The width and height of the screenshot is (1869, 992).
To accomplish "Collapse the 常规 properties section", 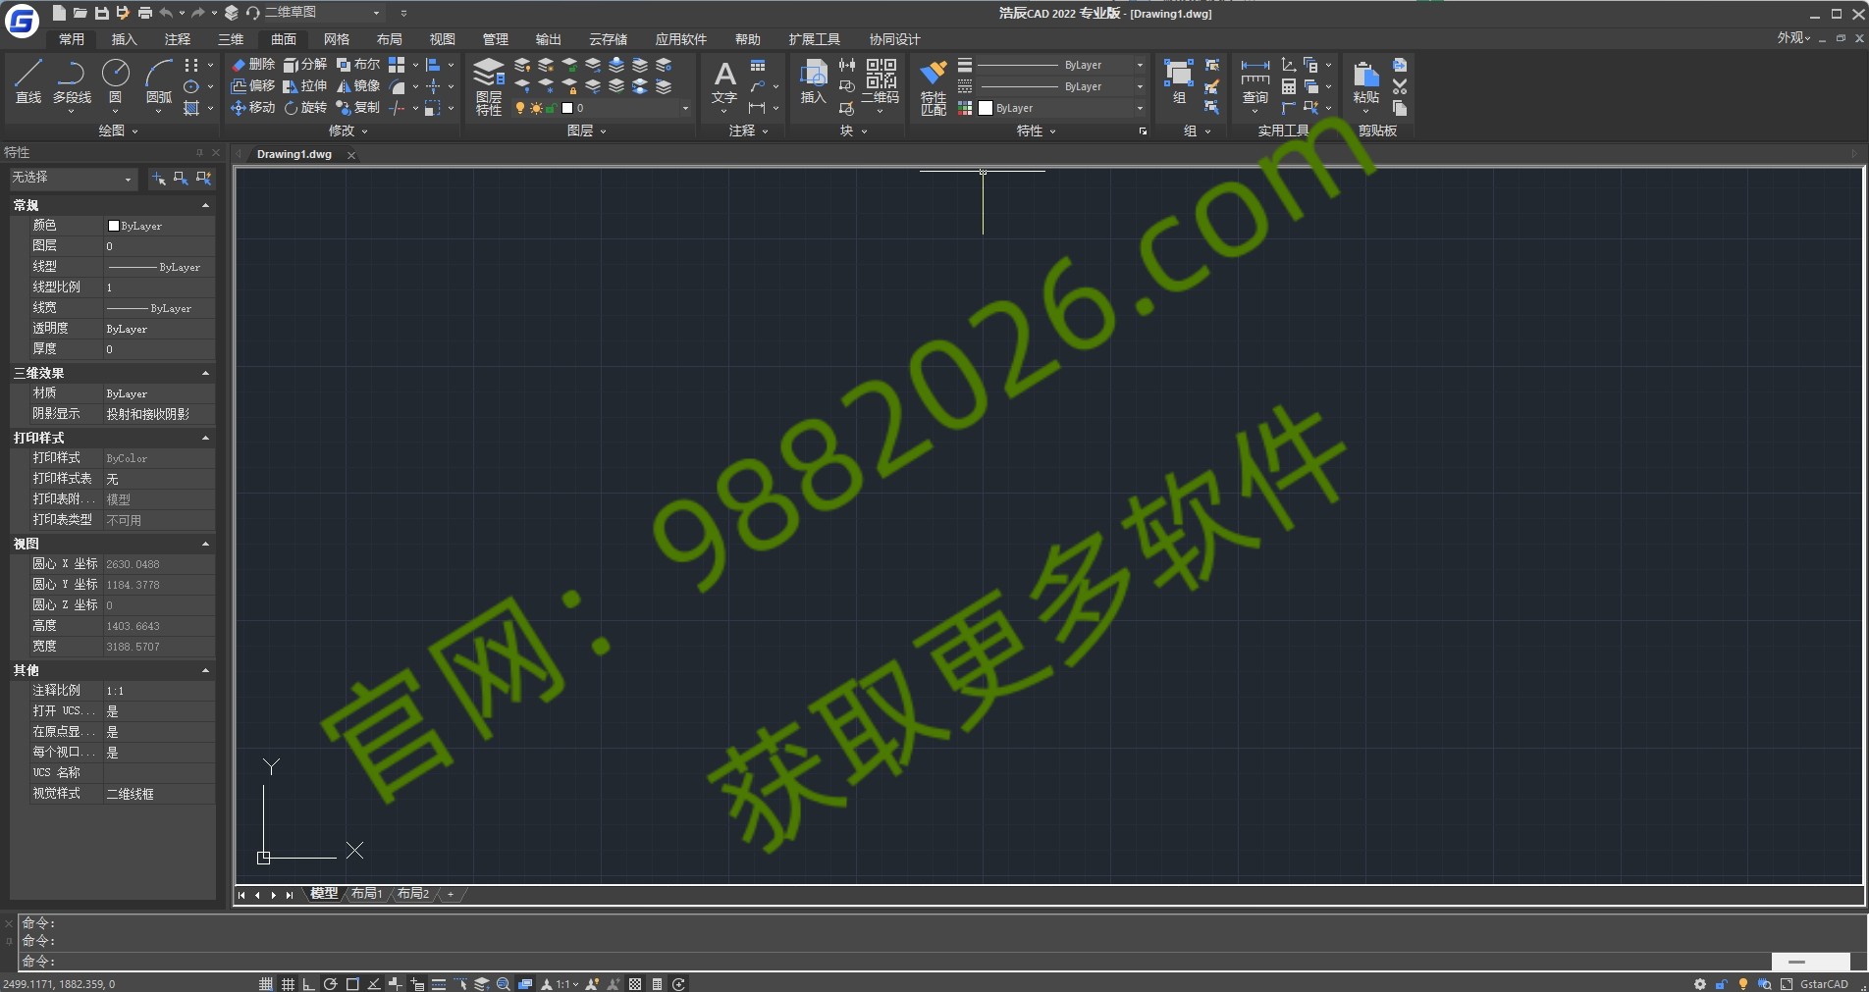I will point(205,205).
